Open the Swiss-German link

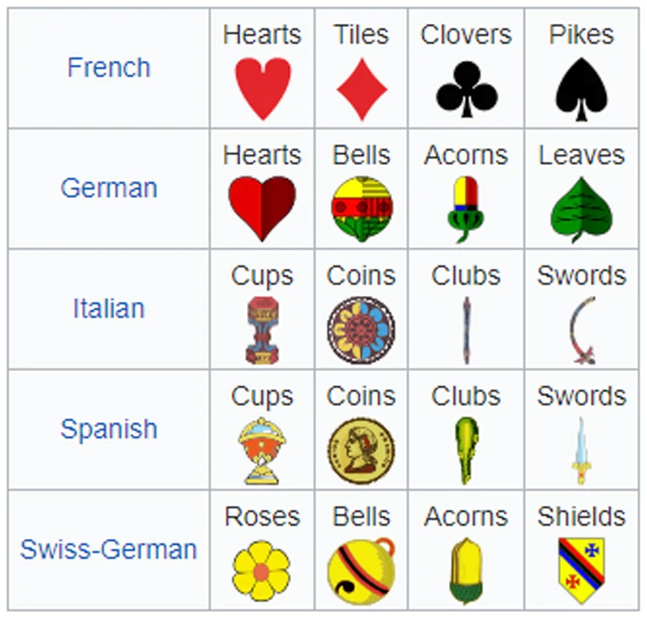pos(109,549)
